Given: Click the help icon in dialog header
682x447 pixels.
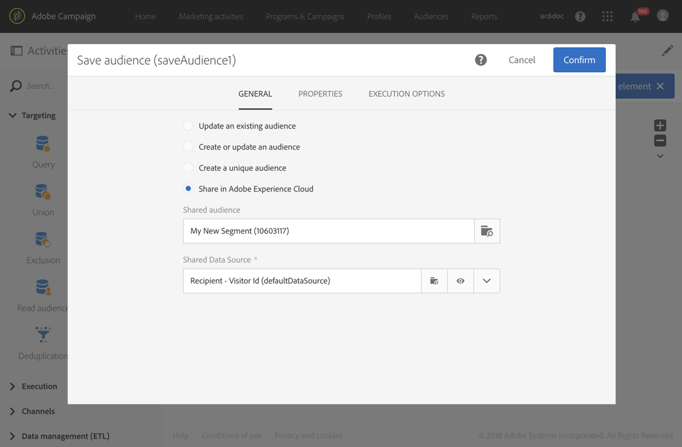Looking at the screenshot, I should tap(481, 60).
